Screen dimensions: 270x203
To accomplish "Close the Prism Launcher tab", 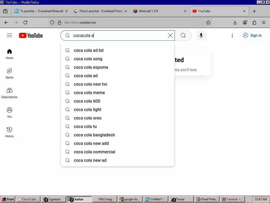I will (x=126, y=11).
